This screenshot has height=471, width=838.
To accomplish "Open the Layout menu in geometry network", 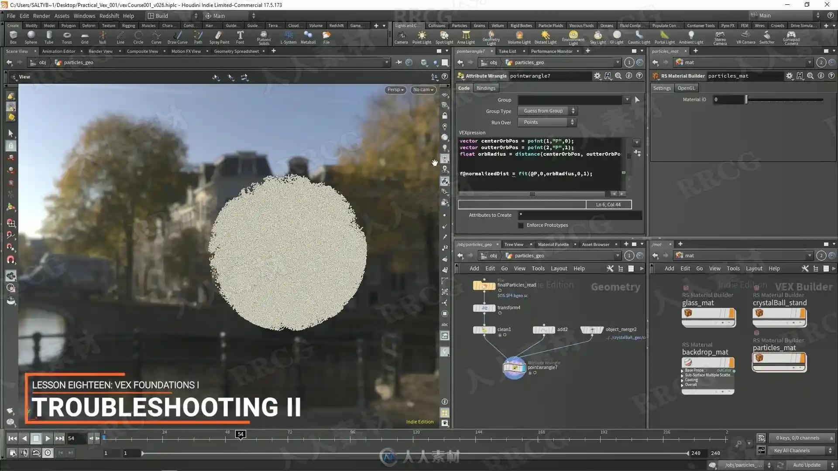I will pos(559,269).
